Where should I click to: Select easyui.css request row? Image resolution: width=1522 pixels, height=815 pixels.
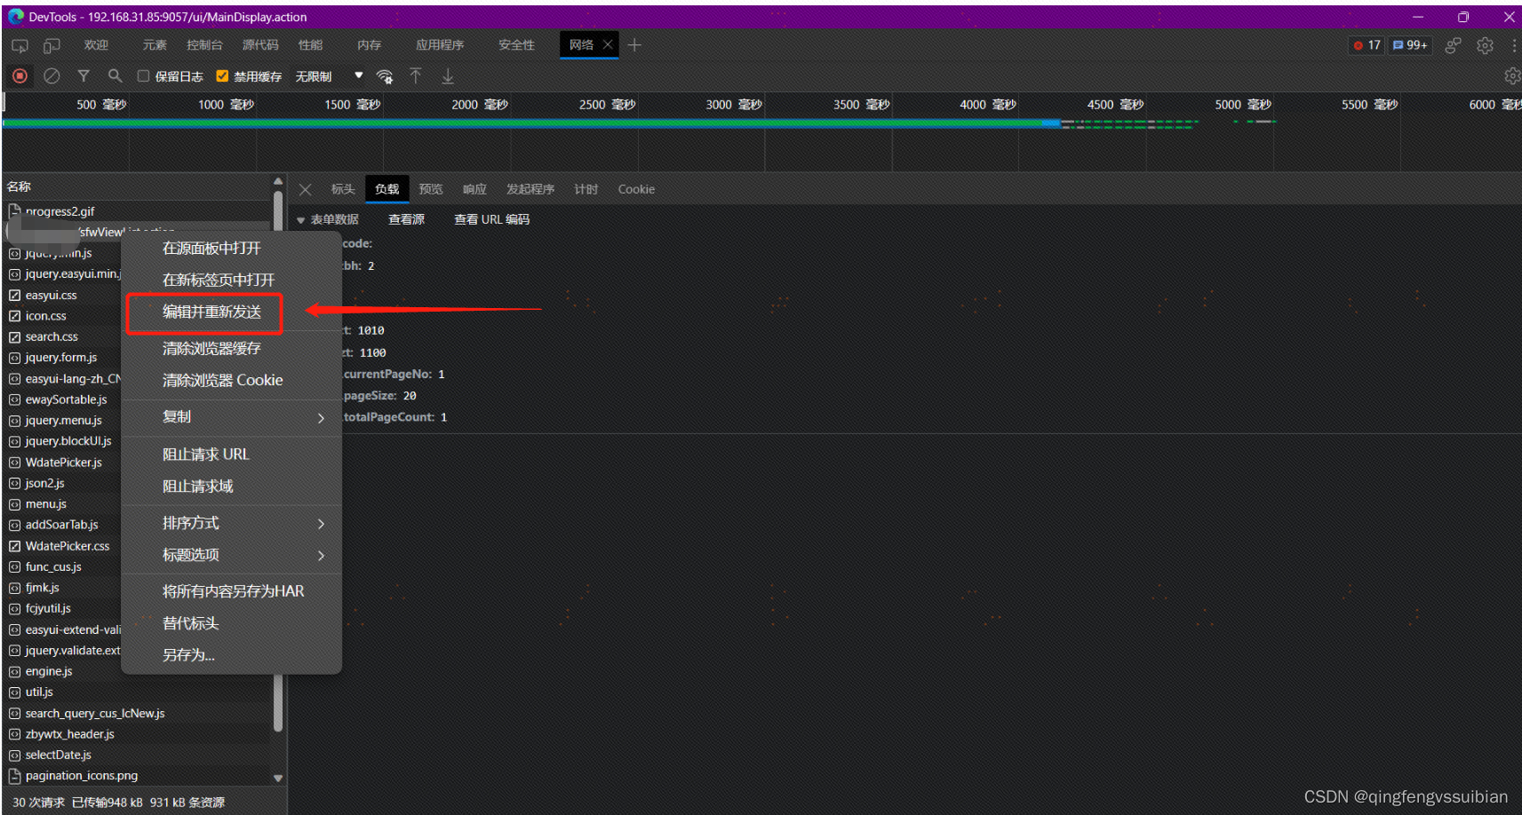[62, 295]
